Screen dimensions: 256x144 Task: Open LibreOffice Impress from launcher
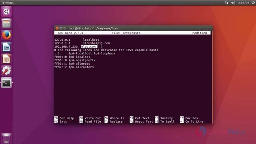click(x=6, y=59)
